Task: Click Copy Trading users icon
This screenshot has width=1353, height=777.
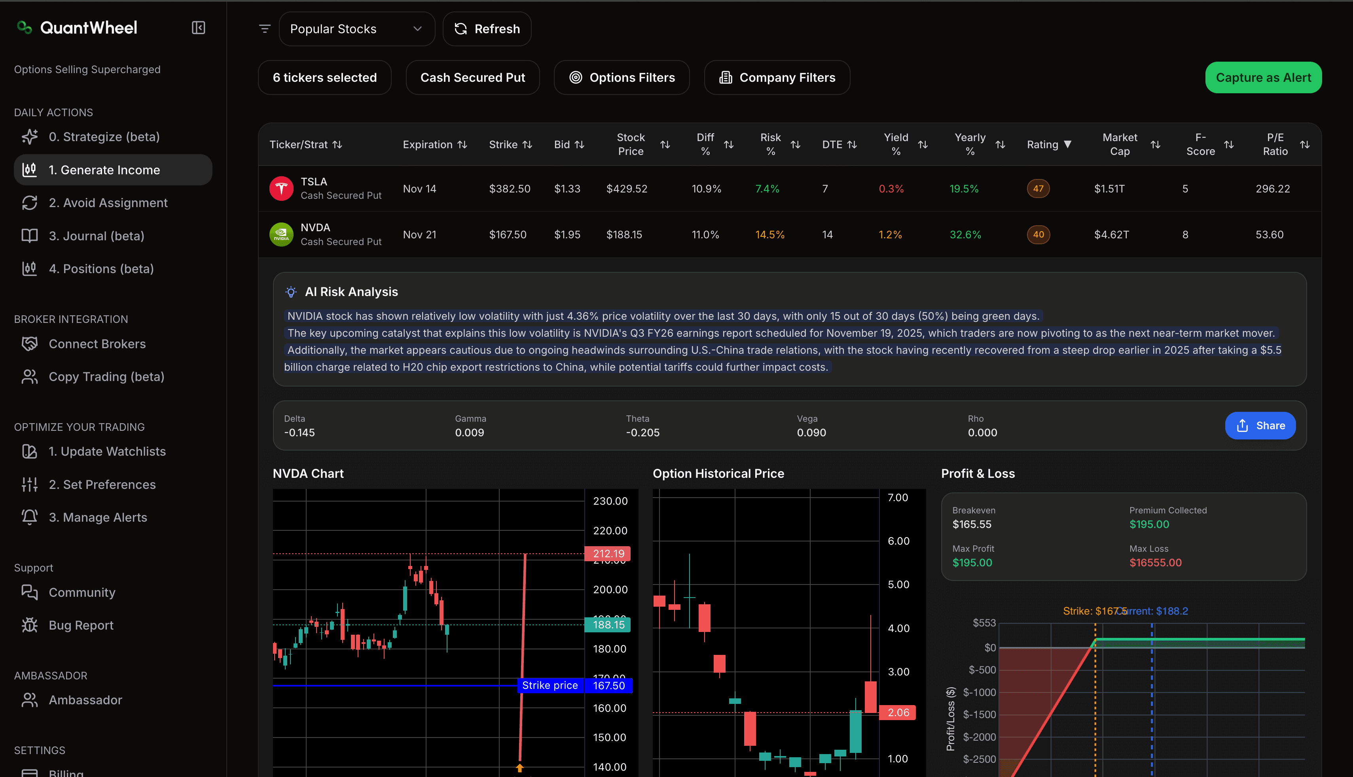Action: click(29, 377)
